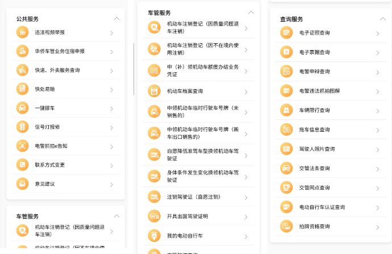This screenshot has height=254, width=392.
Task: Tap the 开具出国驾驶证明 icon
Action: coord(153,216)
